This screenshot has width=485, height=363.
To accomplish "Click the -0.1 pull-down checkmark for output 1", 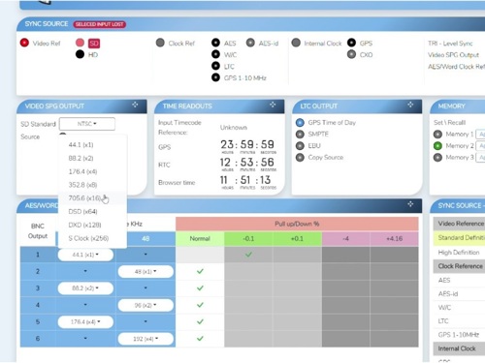I will pos(248,255).
